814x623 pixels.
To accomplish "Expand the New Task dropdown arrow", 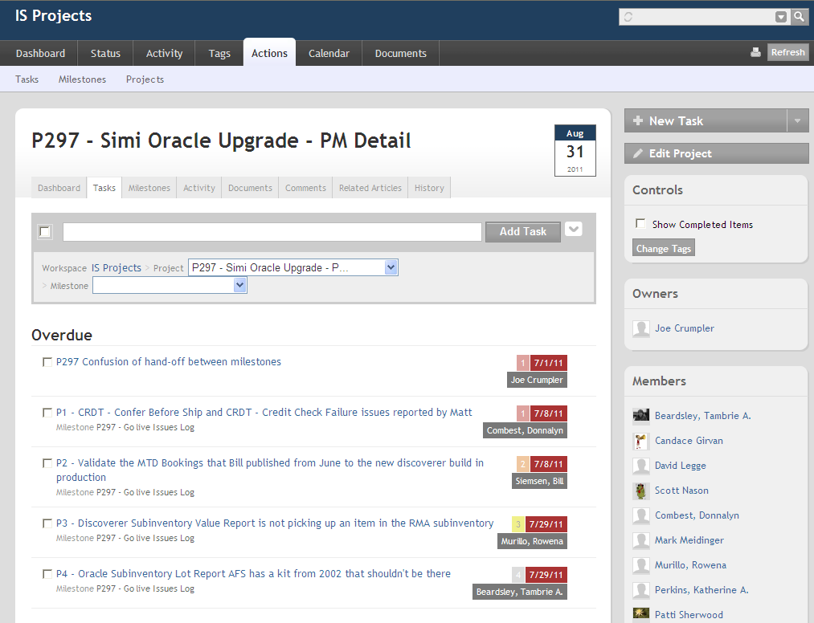I will (x=798, y=121).
